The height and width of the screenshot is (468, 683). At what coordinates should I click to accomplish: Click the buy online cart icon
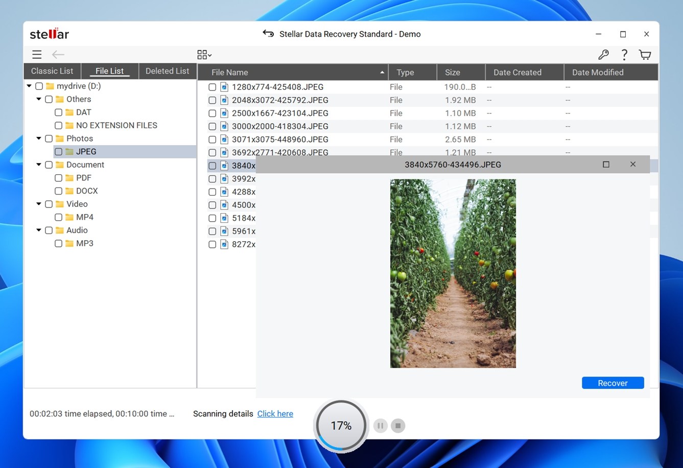click(x=645, y=54)
